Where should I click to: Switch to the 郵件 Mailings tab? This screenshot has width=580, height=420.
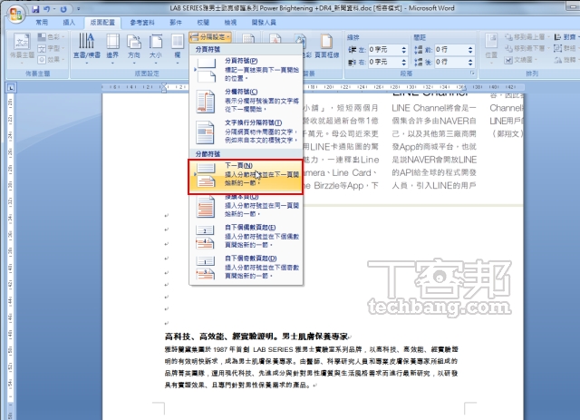(176, 23)
